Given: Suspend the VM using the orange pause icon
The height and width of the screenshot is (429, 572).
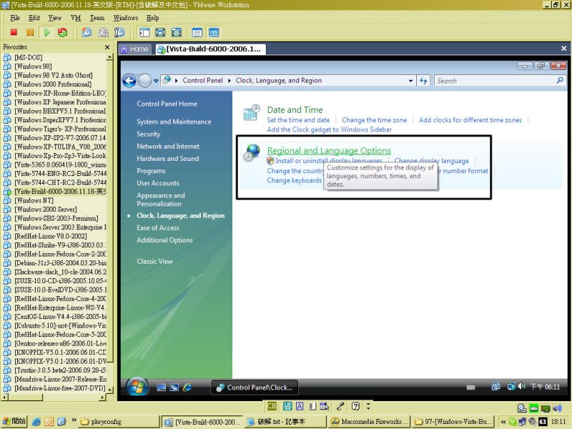Looking at the screenshot, I should pos(30,32).
